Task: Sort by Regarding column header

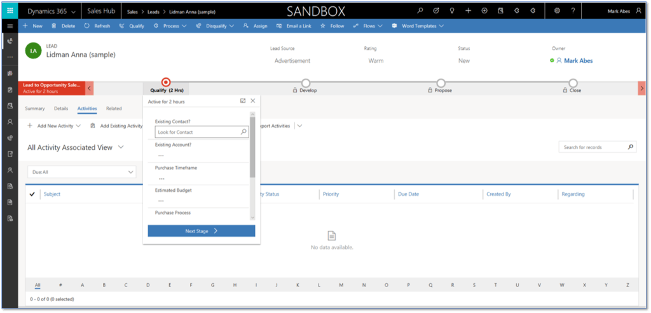Action: tap(573, 194)
